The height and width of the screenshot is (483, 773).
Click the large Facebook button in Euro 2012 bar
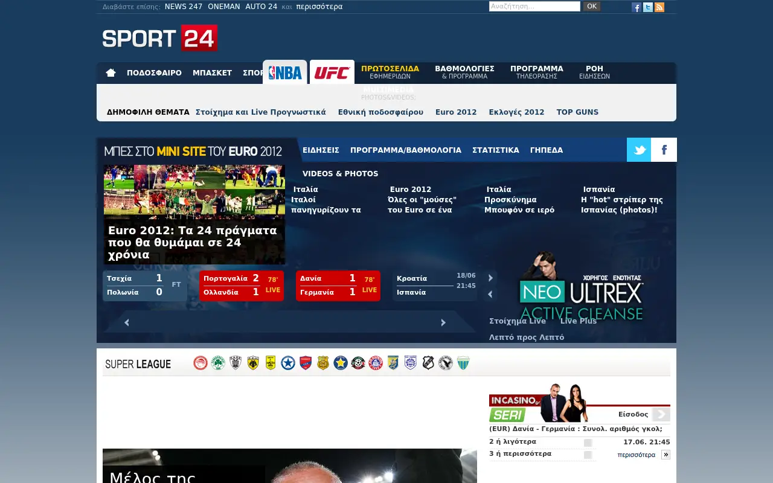coord(664,150)
